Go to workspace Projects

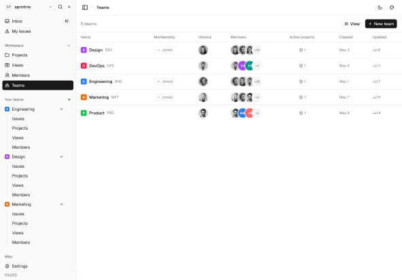[x=38, y=55]
